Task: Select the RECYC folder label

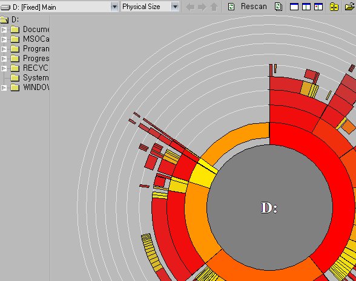Action: pyautogui.click(x=35, y=68)
